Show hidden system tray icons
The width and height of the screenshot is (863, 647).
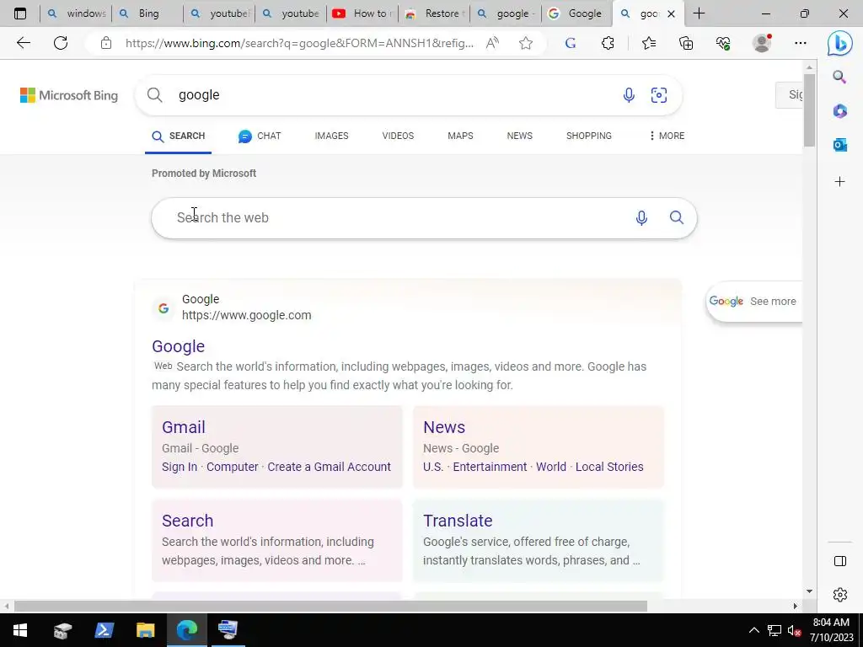754,630
